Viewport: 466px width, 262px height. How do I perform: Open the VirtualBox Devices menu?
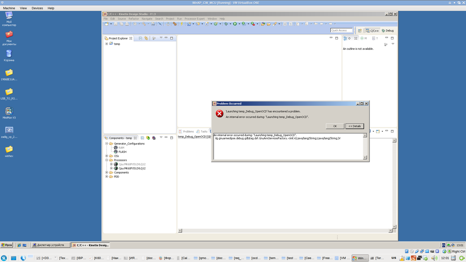pyautogui.click(x=37, y=8)
